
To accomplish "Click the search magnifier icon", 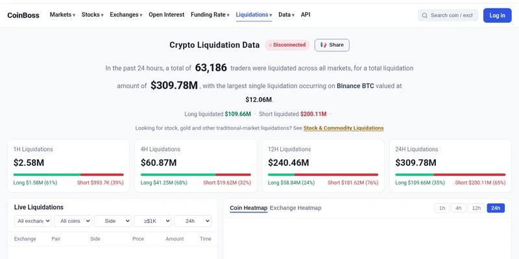I will (425, 16).
